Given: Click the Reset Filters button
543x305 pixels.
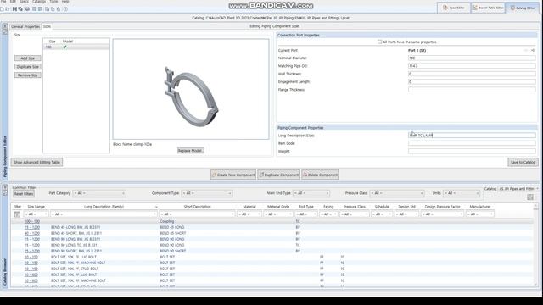Looking at the screenshot, I should (x=24, y=194).
